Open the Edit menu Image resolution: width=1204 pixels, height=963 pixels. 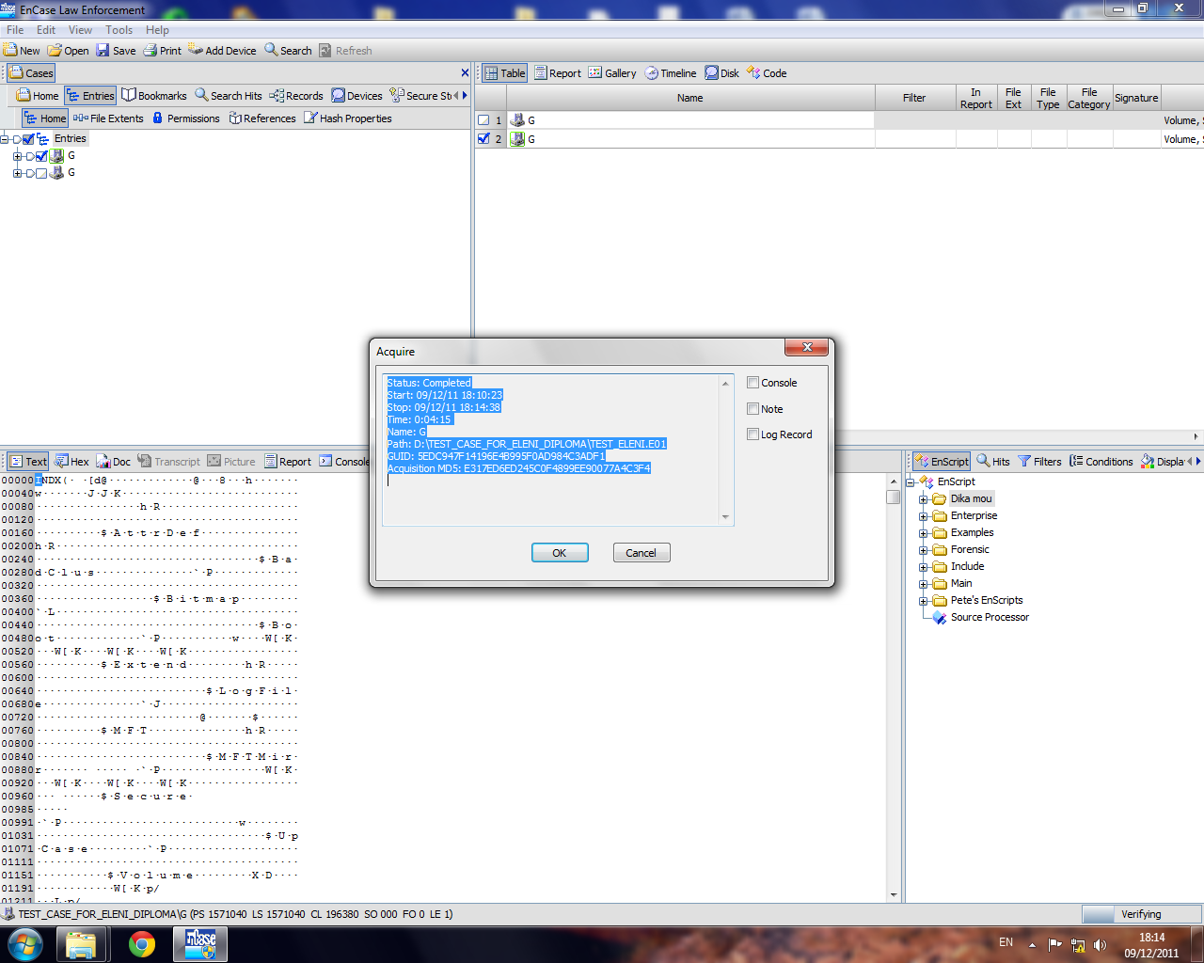46,30
